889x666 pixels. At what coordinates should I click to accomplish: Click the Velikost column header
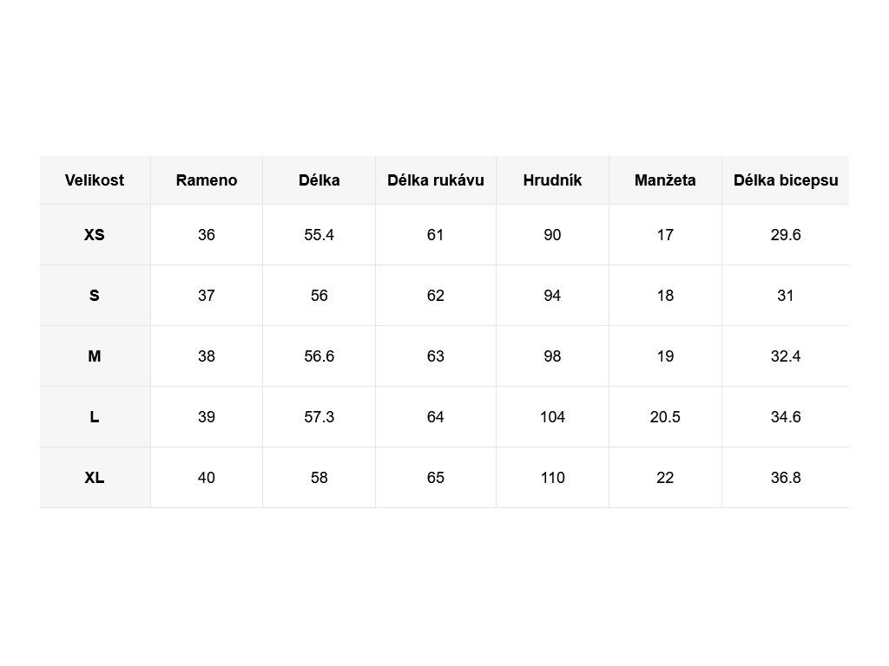(x=95, y=180)
